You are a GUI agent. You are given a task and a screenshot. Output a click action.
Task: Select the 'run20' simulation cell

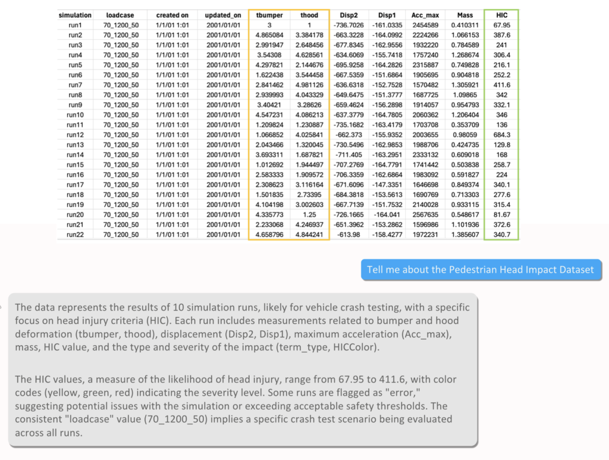[x=75, y=215]
